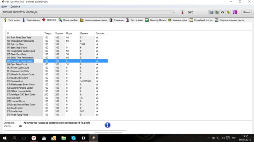This screenshot has height=142, width=254.
Task: Select the (C5) Current Pending Sector row
Action: pos(57,88)
